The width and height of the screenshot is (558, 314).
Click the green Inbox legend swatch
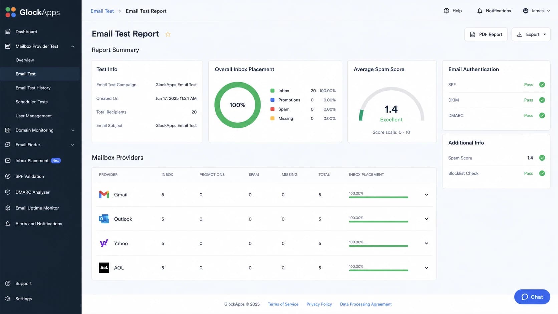[x=272, y=91]
